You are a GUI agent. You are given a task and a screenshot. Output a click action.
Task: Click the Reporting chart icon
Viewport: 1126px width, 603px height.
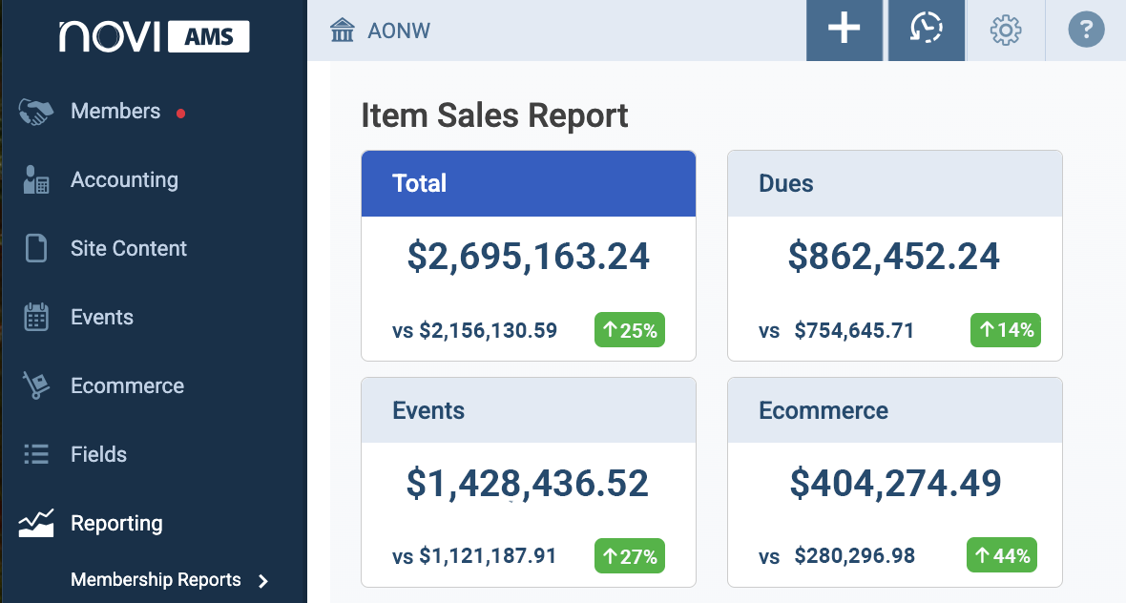pyautogui.click(x=36, y=523)
